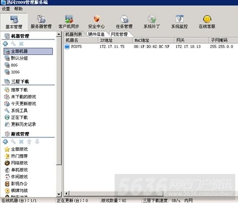The height and width of the screenshot is (203, 238).
Task: Open 今天更新游戏 list
Action: (20, 103)
